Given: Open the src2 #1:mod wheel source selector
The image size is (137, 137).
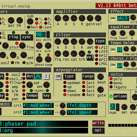Looking at the screenshot, I should click(x=38, y=112).
